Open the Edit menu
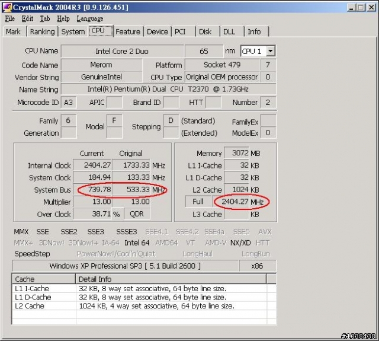 27,18
